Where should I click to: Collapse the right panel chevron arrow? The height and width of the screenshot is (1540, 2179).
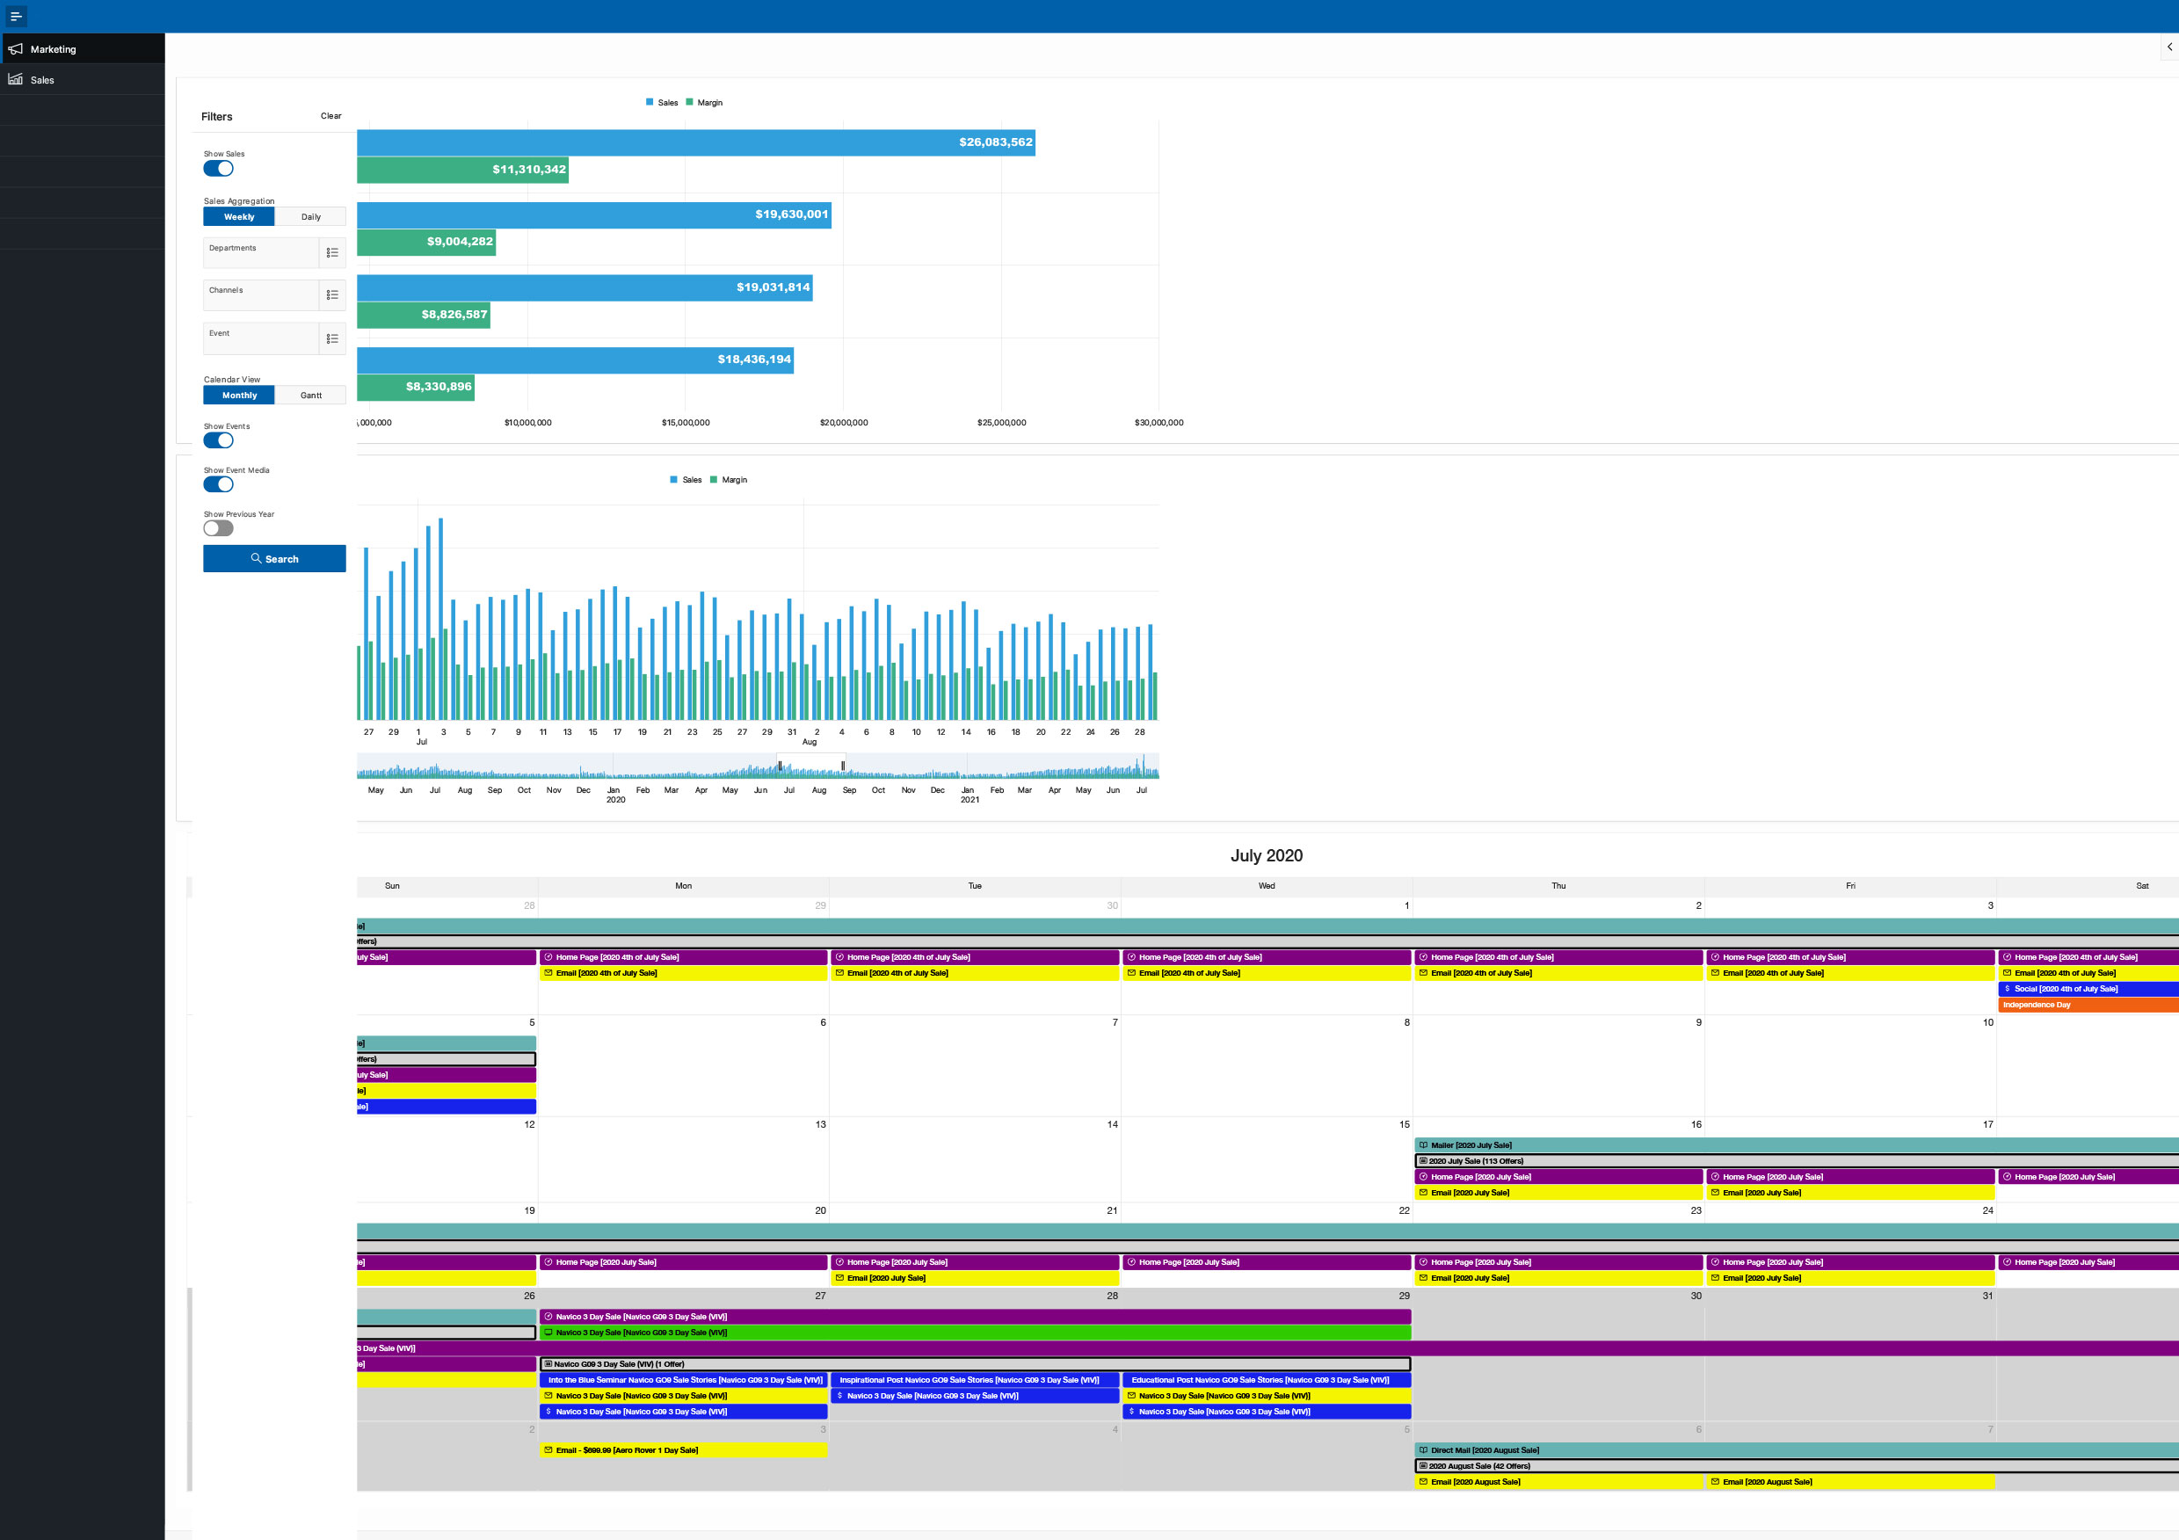[2168, 47]
